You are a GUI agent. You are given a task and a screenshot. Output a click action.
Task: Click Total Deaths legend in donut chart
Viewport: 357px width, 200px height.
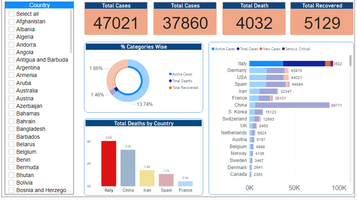(x=180, y=81)
